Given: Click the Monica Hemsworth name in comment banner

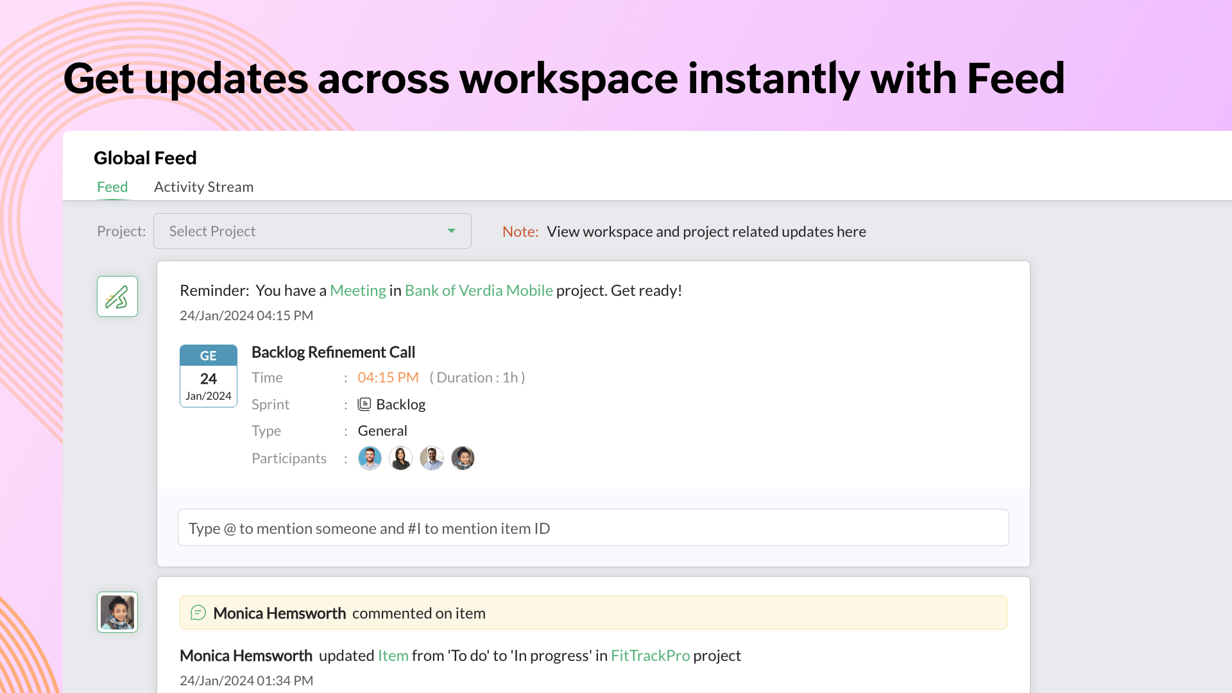Looking at the screenshot, I should point(279,613).
